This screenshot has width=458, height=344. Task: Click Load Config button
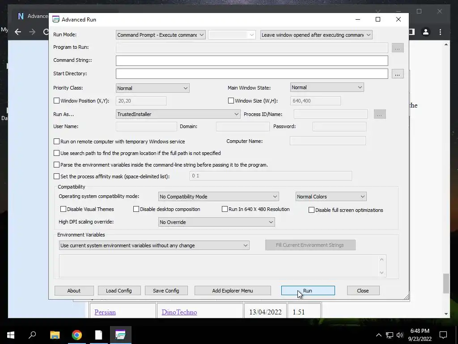click(119, 290)
